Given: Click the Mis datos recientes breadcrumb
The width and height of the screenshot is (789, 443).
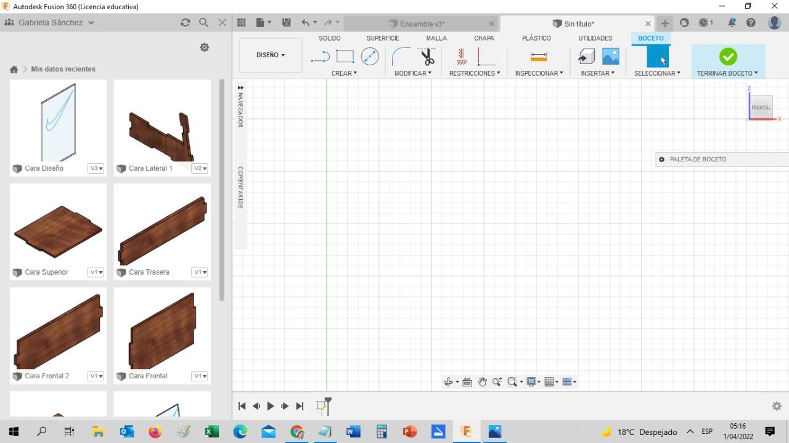Looking at the screenshot, I should coord(63,69).
